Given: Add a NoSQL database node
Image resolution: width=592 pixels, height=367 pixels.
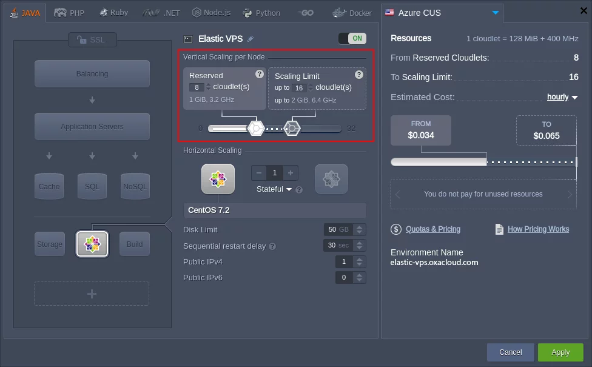Looking at the screenshot, I should pos(135,186).
